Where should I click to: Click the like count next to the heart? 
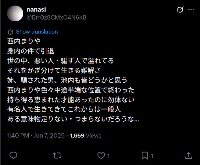click(x=108, y=156)
